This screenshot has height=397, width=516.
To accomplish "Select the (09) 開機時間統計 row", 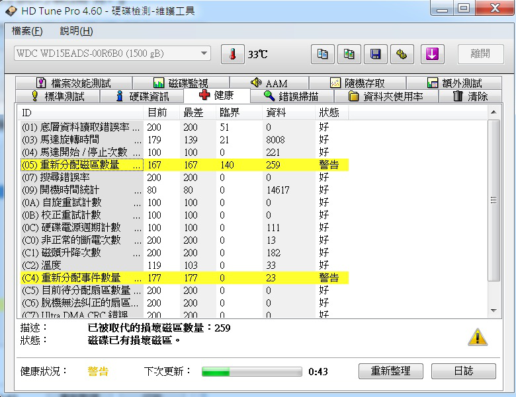I will coord(185,190).
